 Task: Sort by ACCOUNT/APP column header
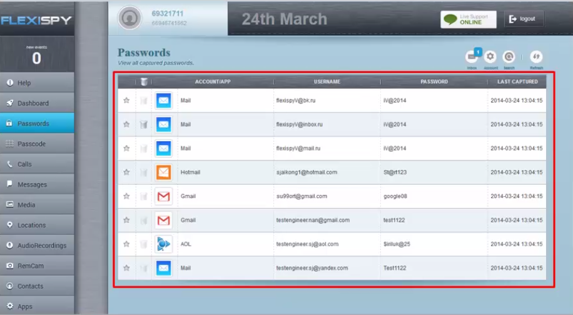[x=213, y=82]
